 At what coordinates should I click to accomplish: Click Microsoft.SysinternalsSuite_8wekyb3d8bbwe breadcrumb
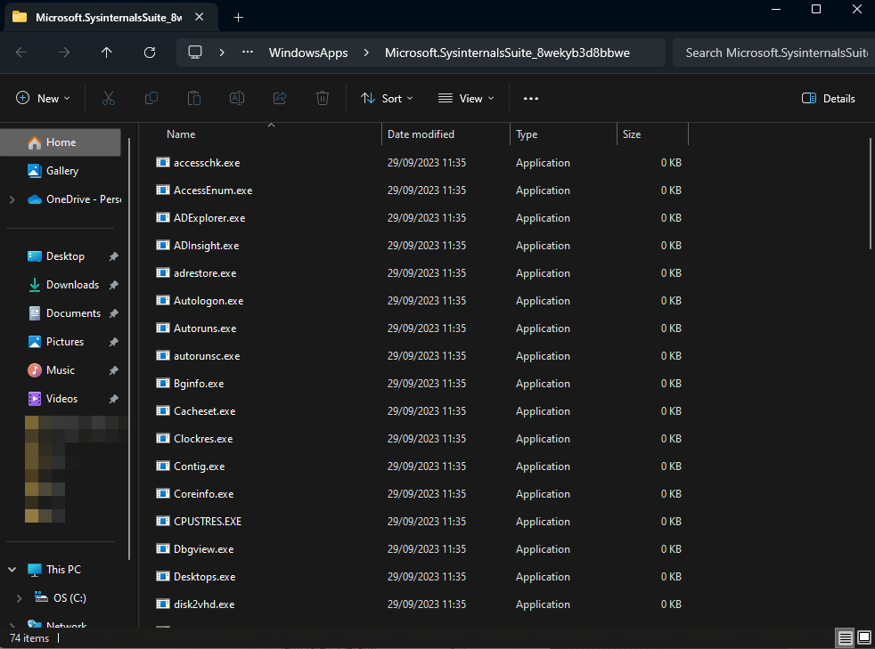pos(507,53)
